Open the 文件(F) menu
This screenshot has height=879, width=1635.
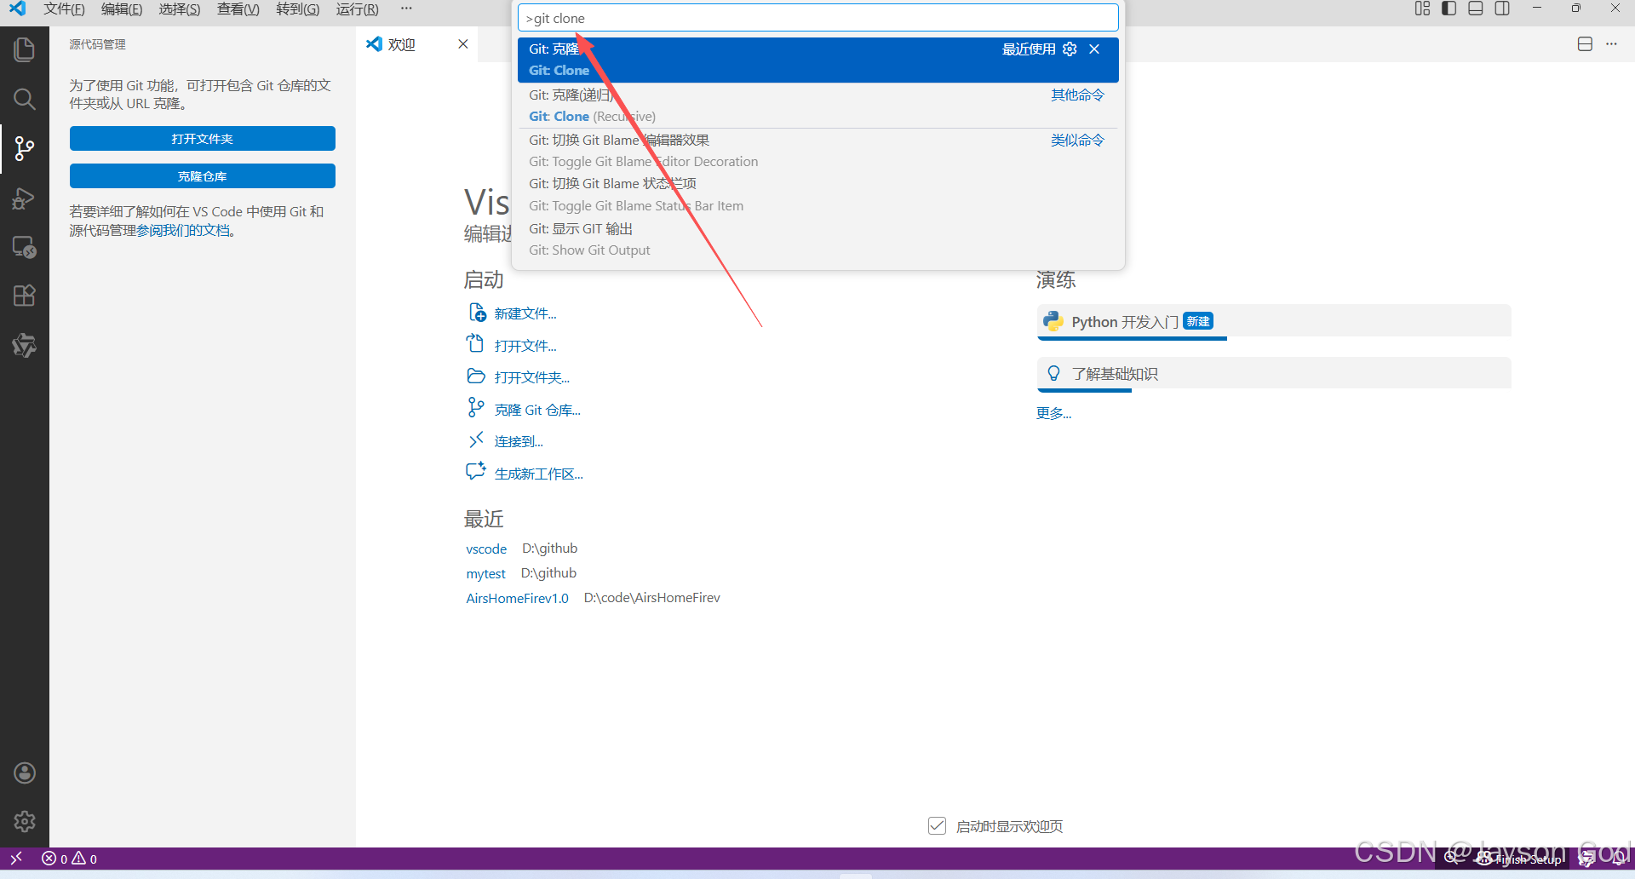[65, 9]
